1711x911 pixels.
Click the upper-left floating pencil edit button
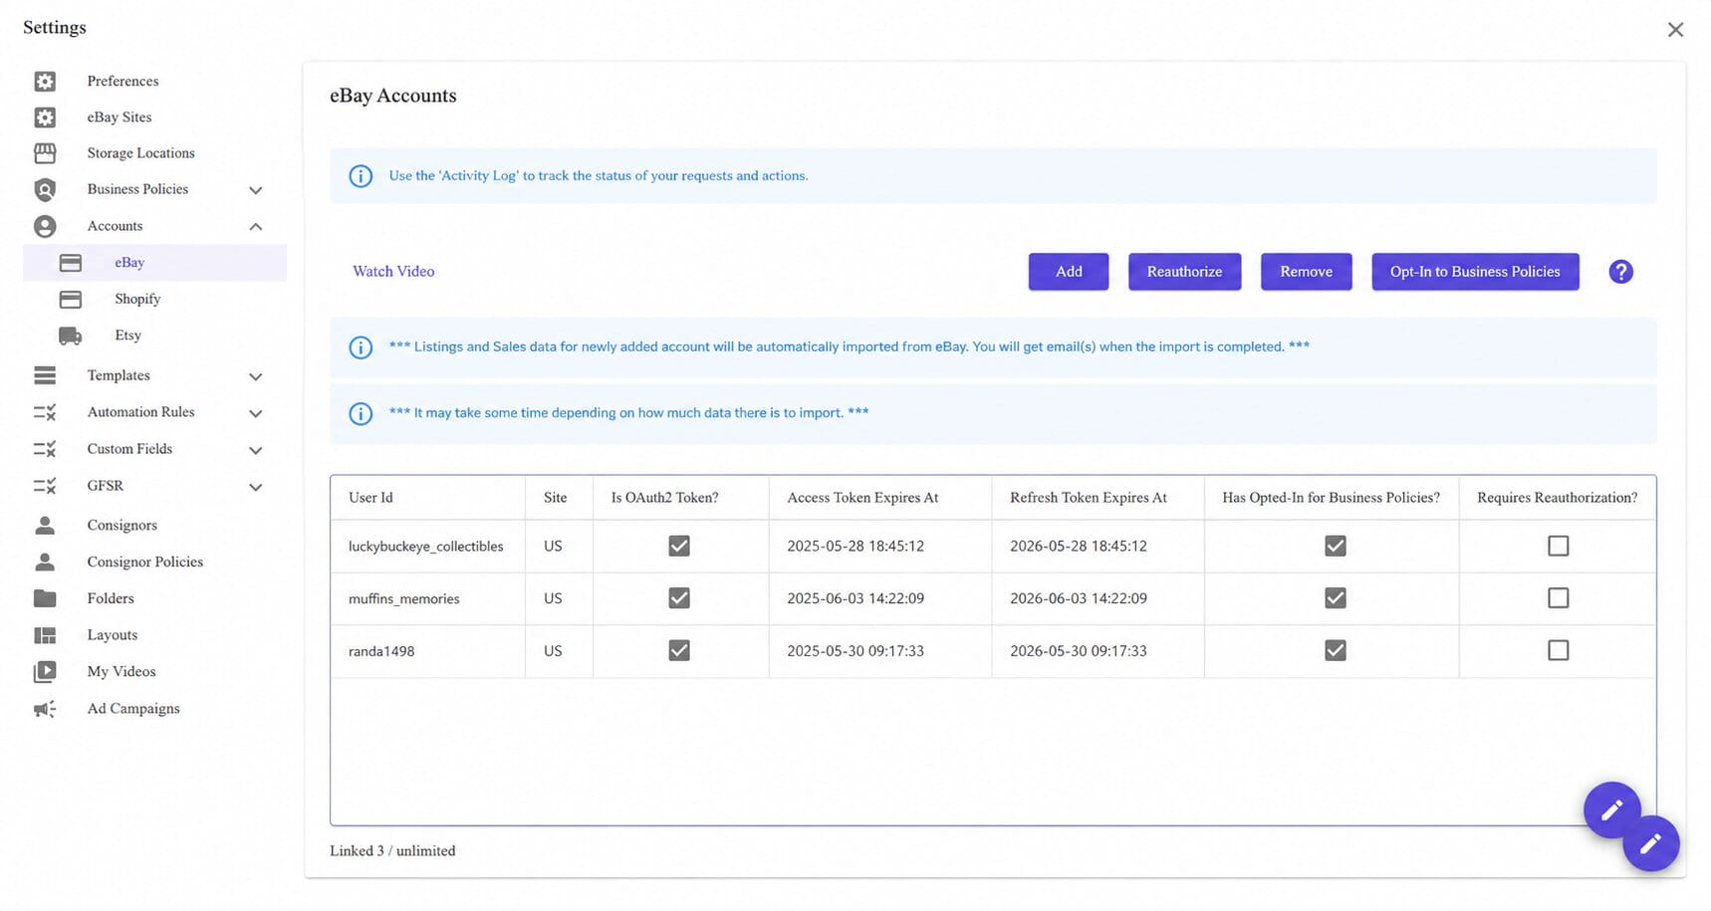(1611, 810)
